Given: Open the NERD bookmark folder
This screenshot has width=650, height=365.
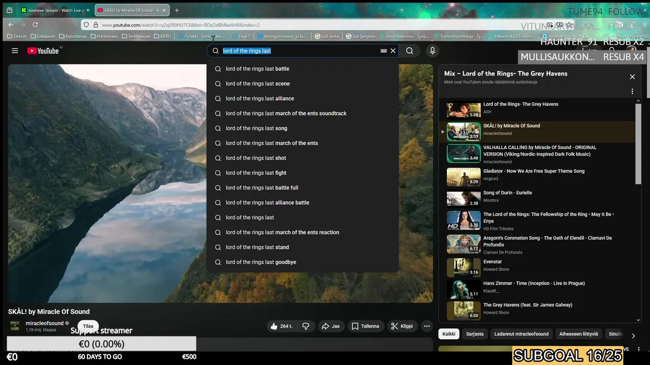Looking at the screenshot, I should click(162, 36).
